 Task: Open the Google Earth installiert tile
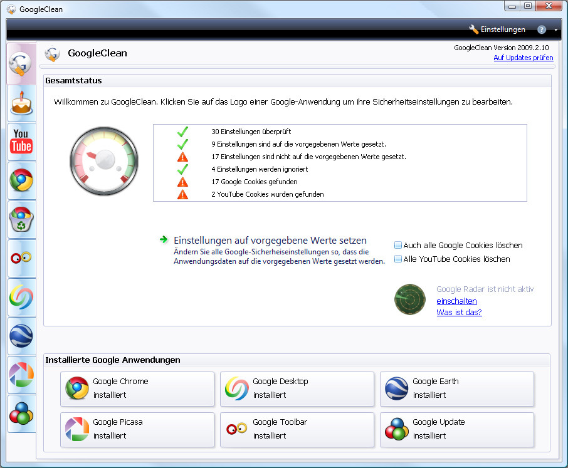(457, 388)
